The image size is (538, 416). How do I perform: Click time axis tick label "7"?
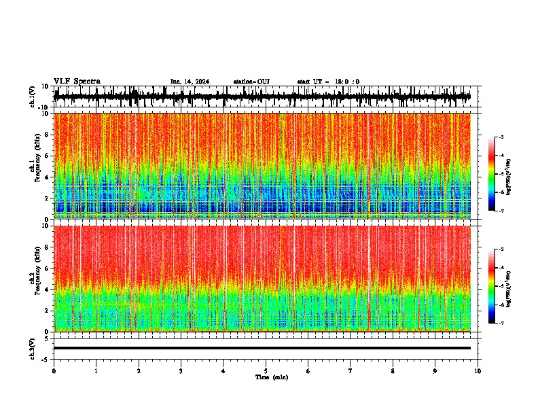tap(351, 371)
